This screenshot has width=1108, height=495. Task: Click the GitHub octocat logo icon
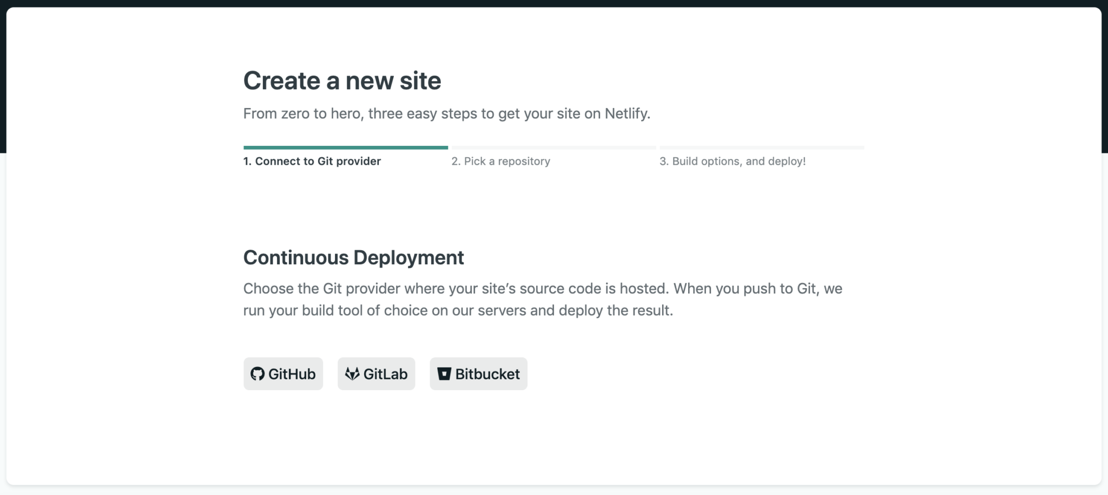click(x=258, y=374)
